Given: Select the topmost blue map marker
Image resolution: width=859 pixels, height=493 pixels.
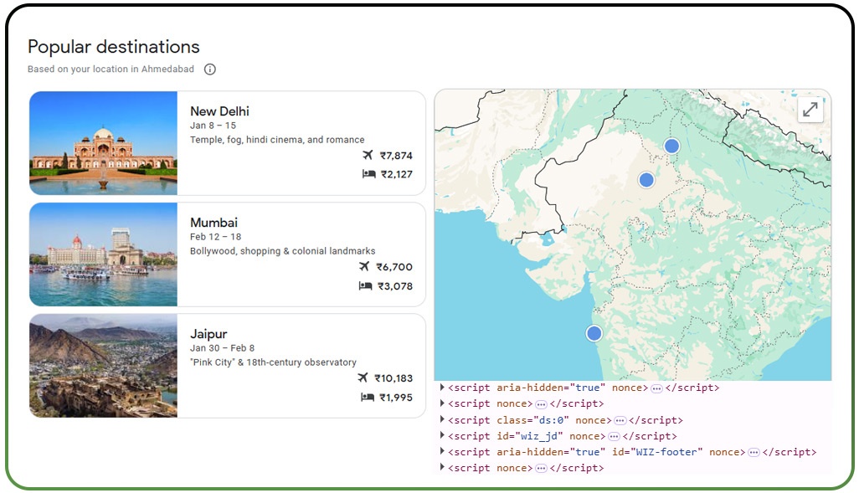Looking at the screenshot, I should point(671,145).
